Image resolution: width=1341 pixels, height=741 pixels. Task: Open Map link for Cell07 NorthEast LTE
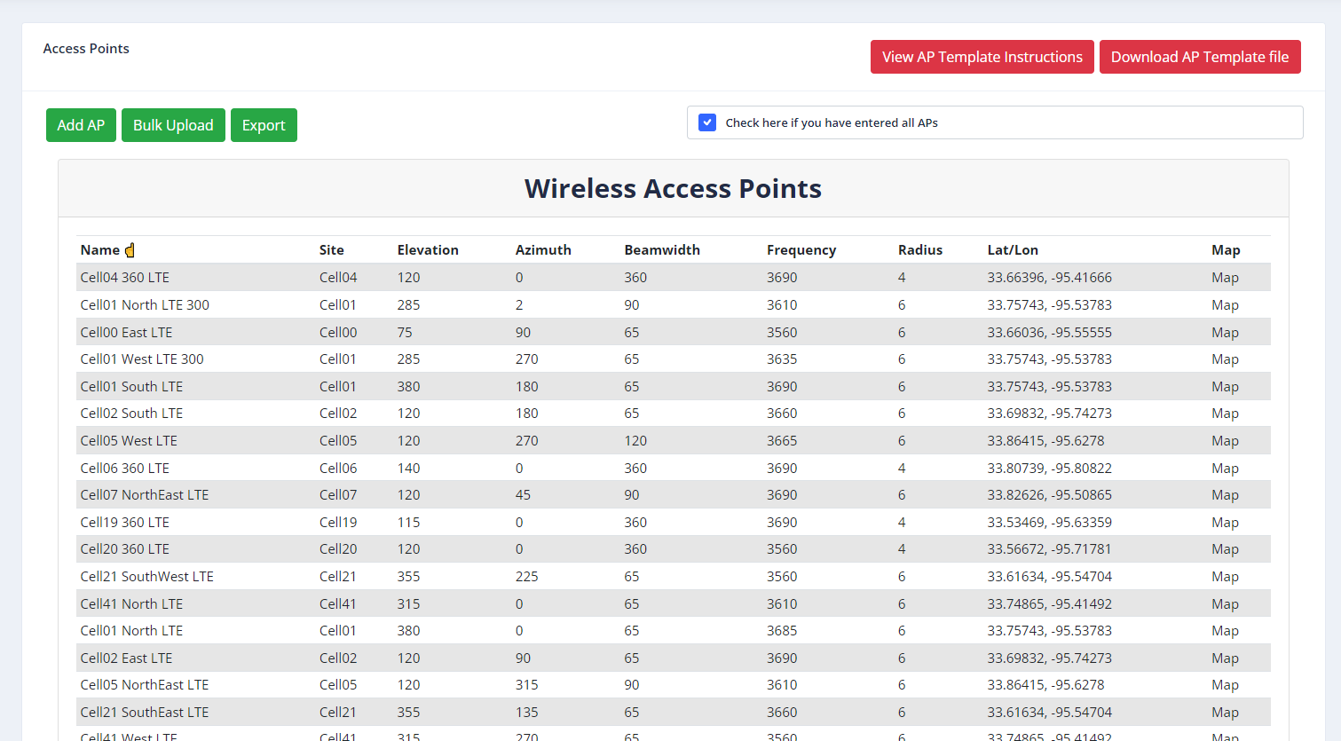(1225, 495)
